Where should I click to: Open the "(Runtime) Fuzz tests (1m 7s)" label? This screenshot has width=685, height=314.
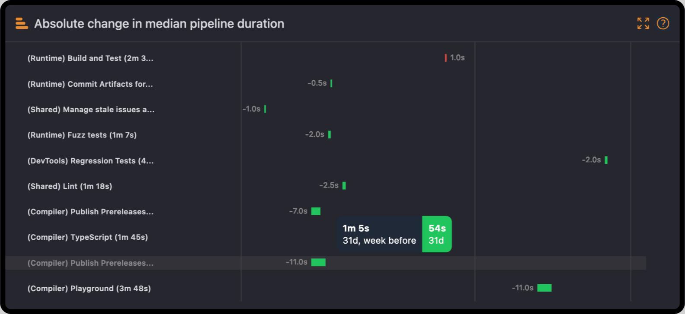click(82, 135)
